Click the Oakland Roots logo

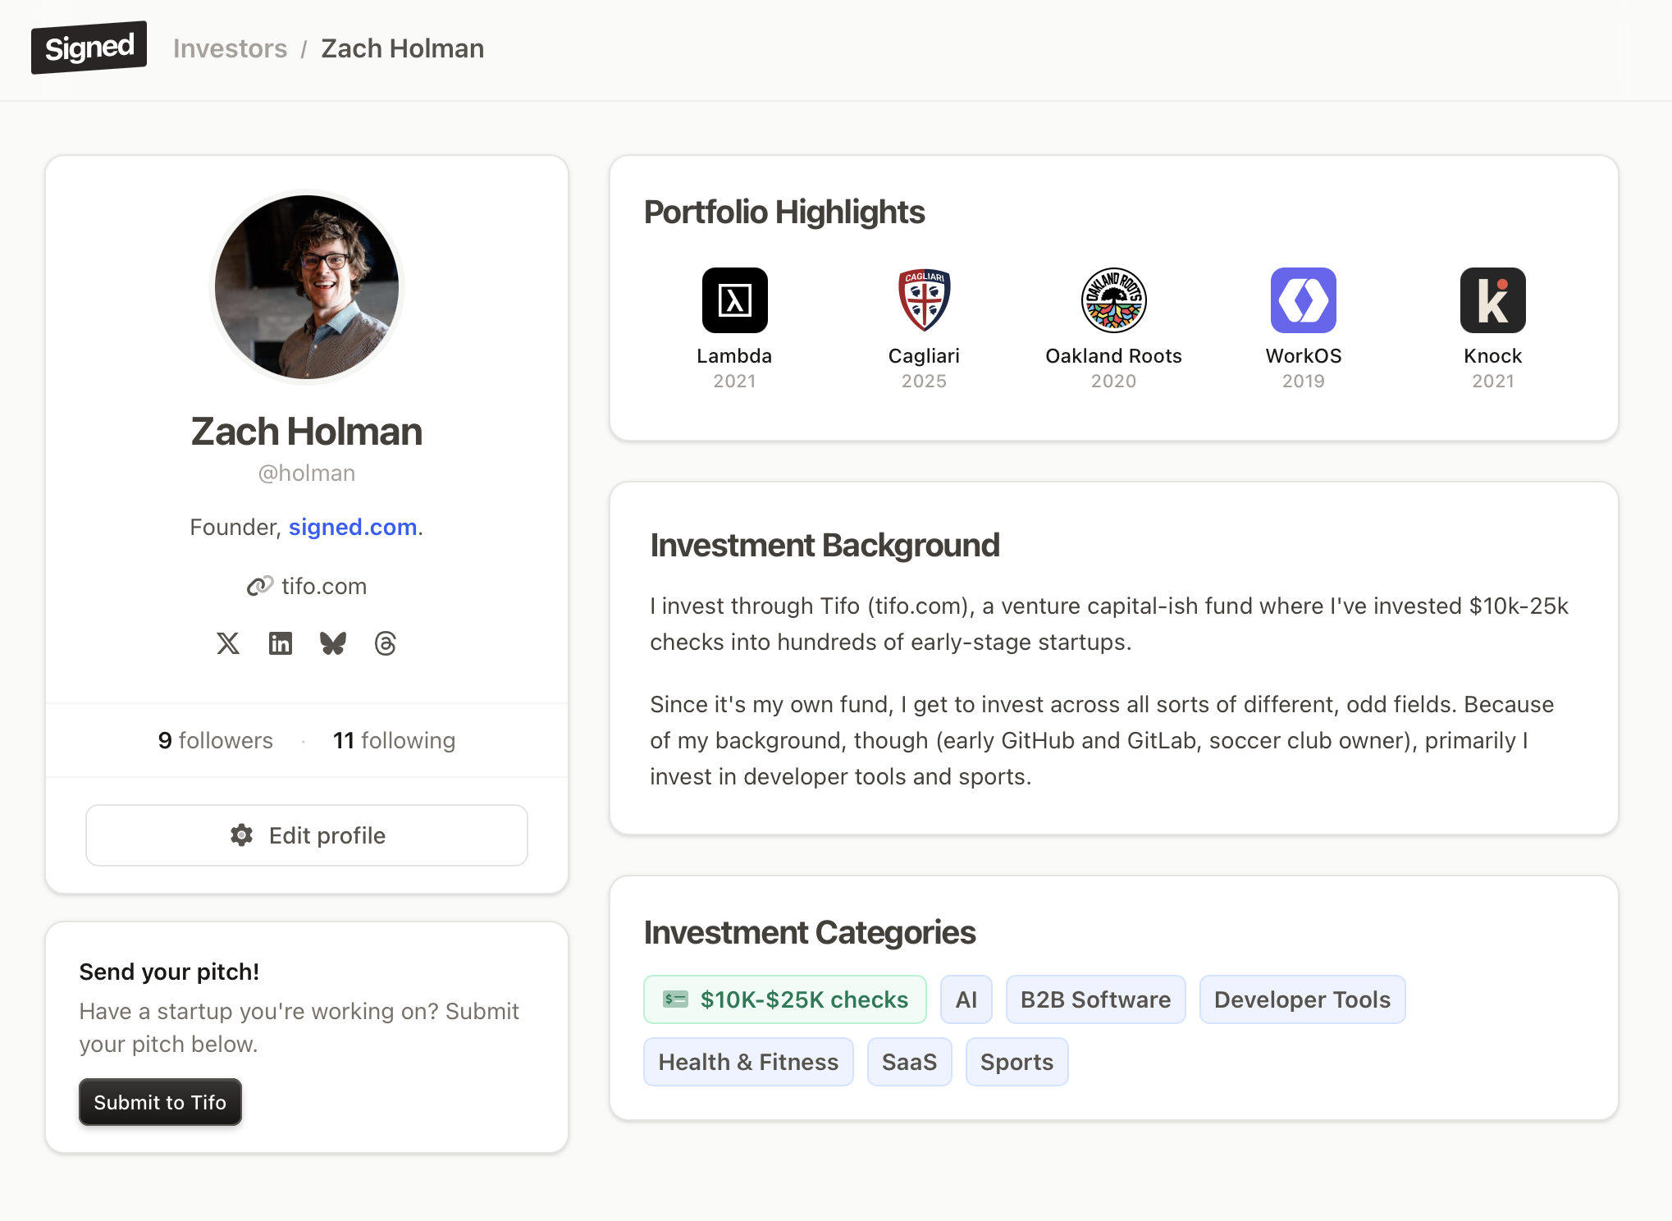click(x=1113, y=300)
